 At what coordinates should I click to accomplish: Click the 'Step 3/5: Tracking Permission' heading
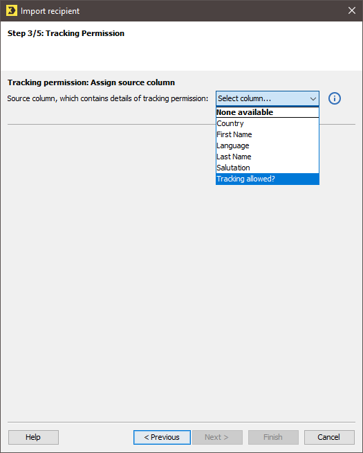pyautogui.click(x=66, y=33)
